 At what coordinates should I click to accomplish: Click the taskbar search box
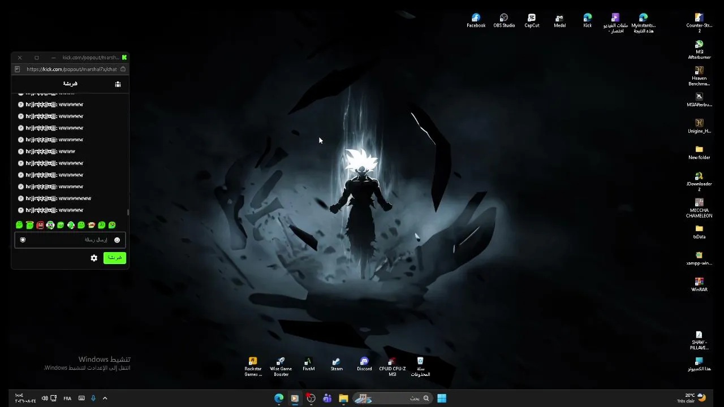(393, 399)
